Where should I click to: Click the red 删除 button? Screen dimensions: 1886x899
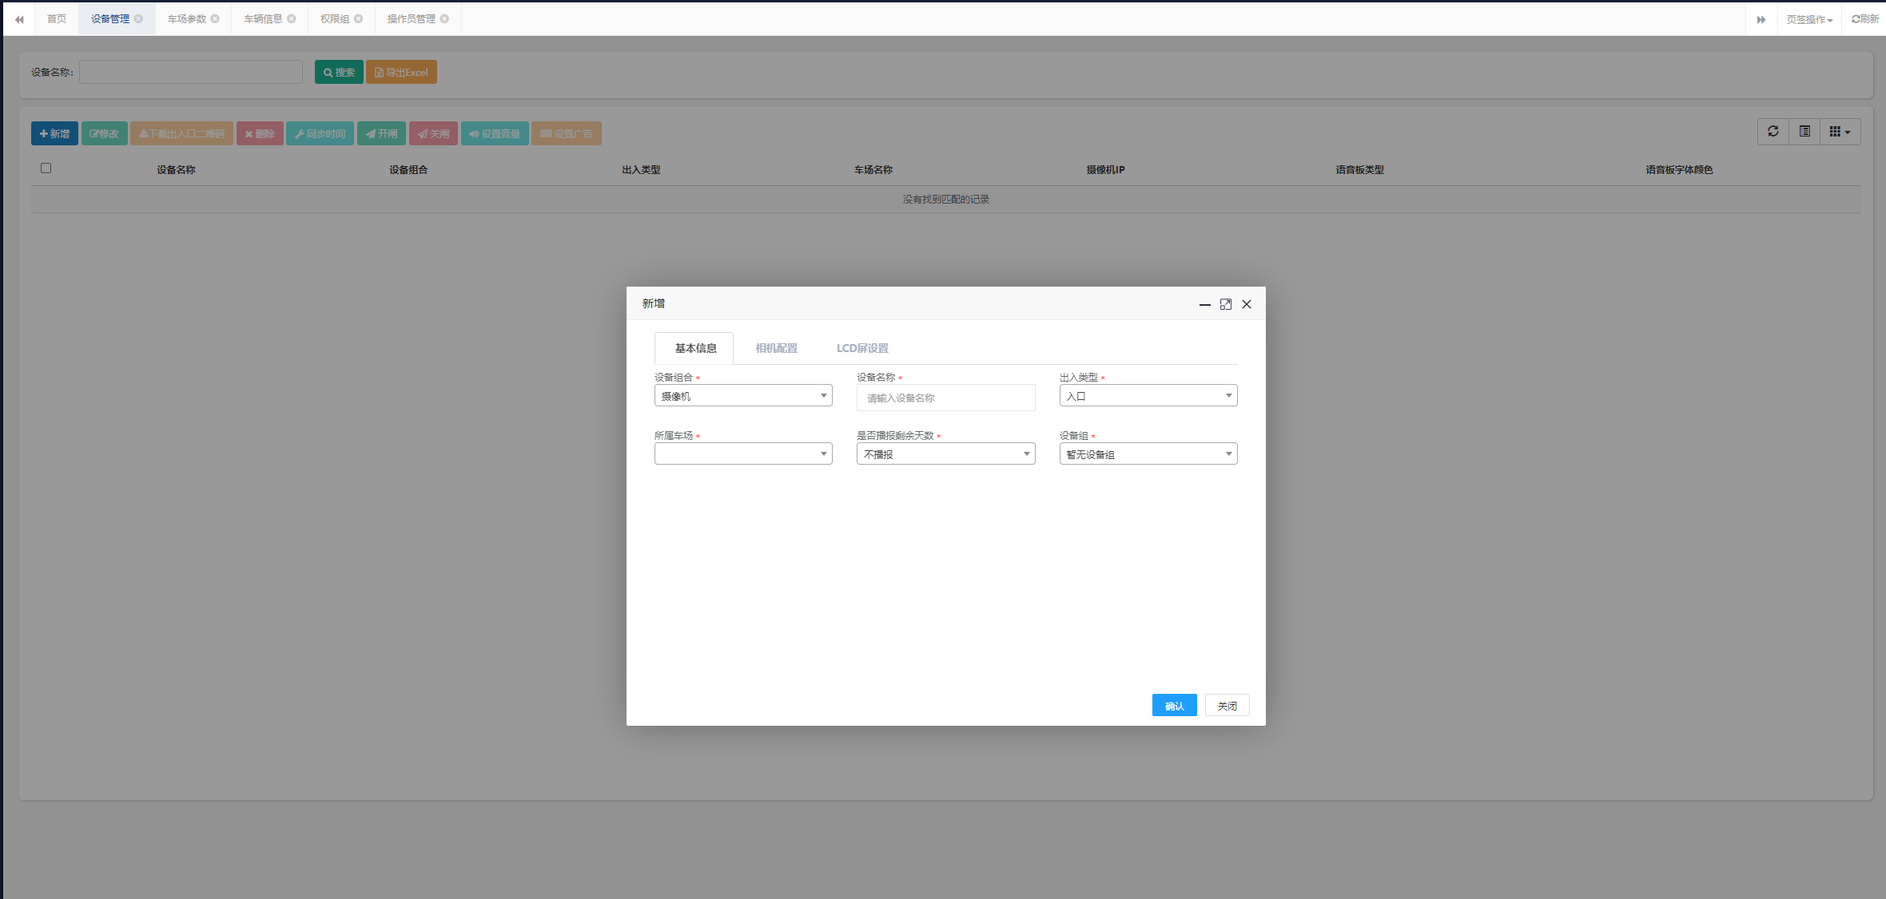[260, 133]
